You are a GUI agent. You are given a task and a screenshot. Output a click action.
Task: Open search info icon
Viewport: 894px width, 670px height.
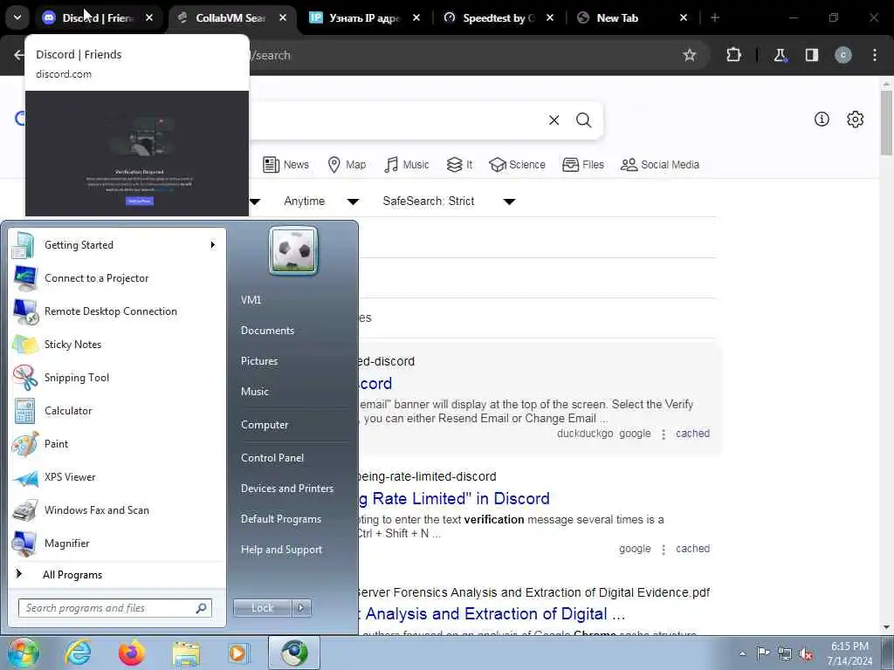[822, 119]
